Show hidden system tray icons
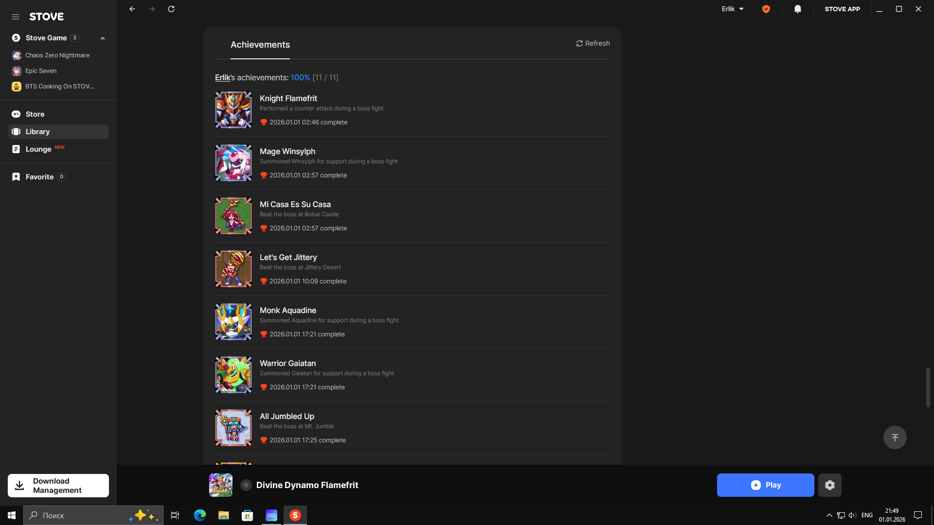934x525 pixels. (x=829, y=515)
